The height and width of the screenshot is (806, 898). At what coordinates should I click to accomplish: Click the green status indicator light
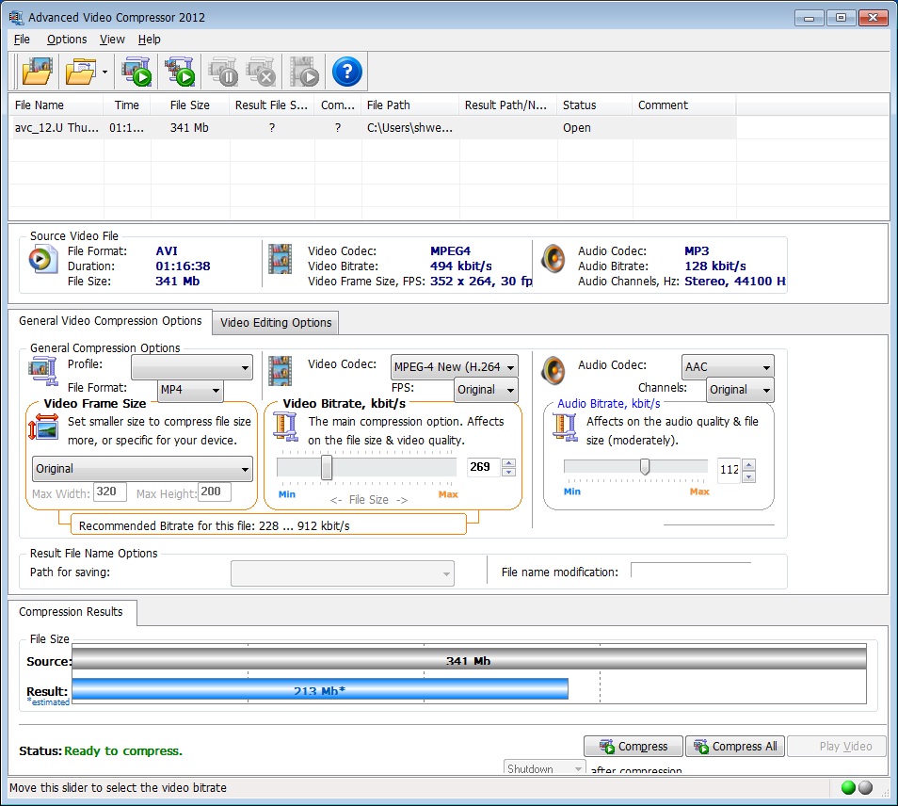click(x=846, y=786)
